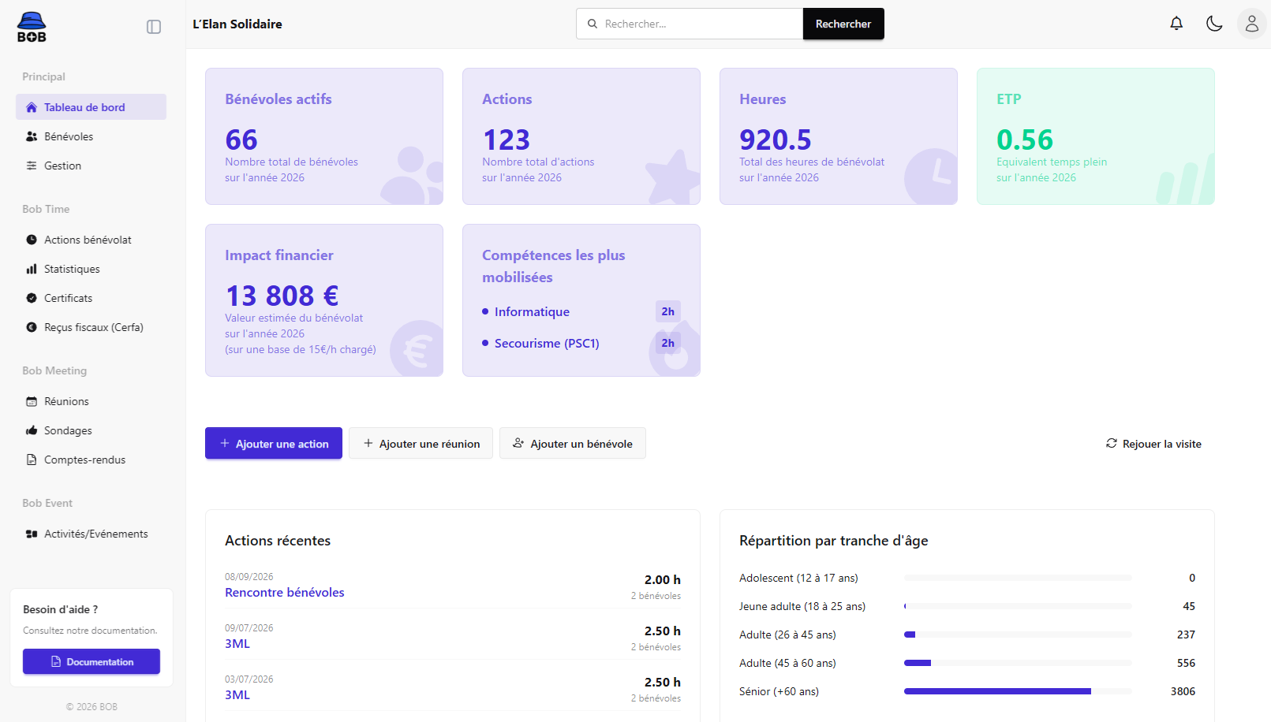Focus the Rechercher search field
The image size is (1271, 722).
(690, 24)
